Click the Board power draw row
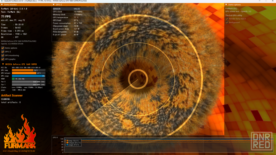This screenshot has width=276, height=155. pos(73,29)
